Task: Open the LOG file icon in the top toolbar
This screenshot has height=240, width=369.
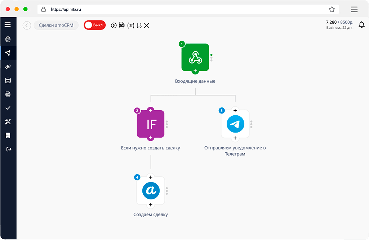Action: [122, 26]
